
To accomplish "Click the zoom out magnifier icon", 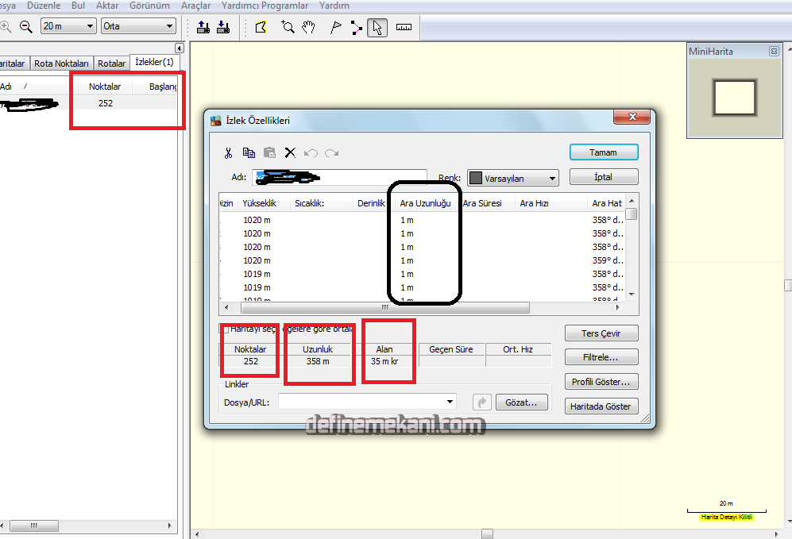I will click(x=25, y=26).
